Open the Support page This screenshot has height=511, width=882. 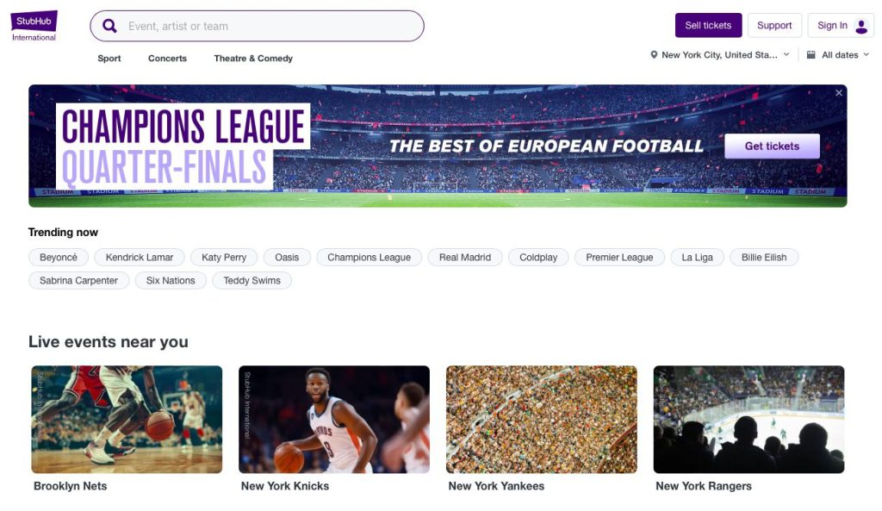click(774, 25)
